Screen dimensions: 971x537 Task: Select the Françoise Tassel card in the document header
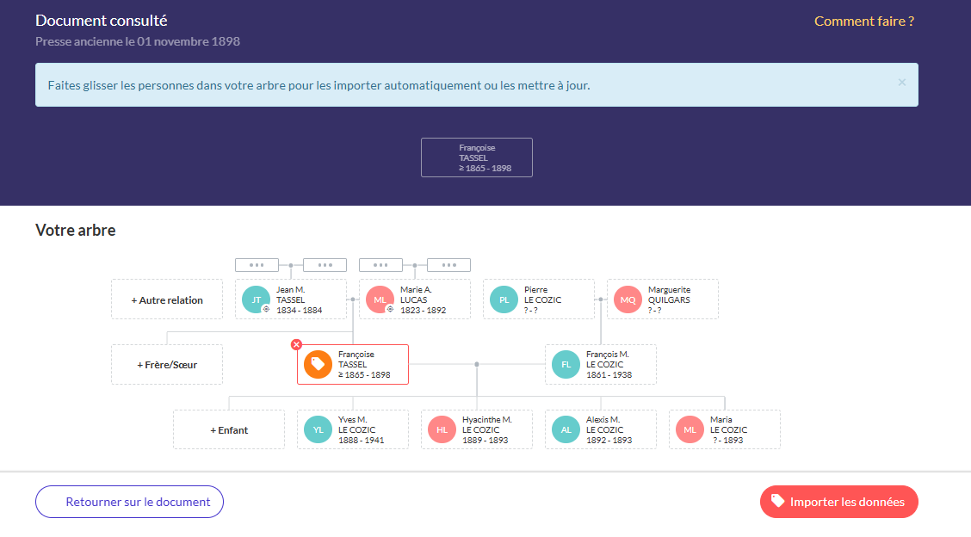(477, 157)
